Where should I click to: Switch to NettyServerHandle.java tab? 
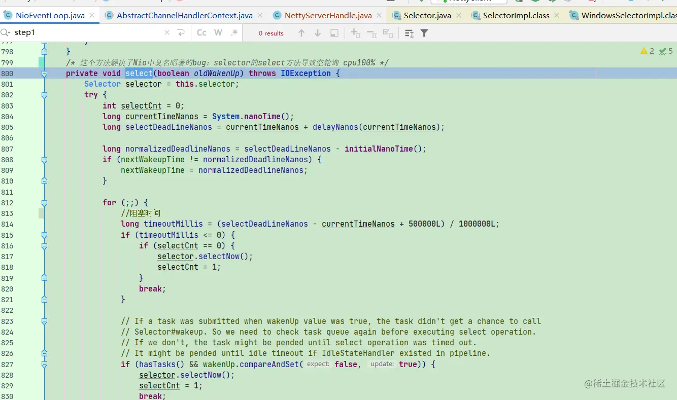(328, 15)
